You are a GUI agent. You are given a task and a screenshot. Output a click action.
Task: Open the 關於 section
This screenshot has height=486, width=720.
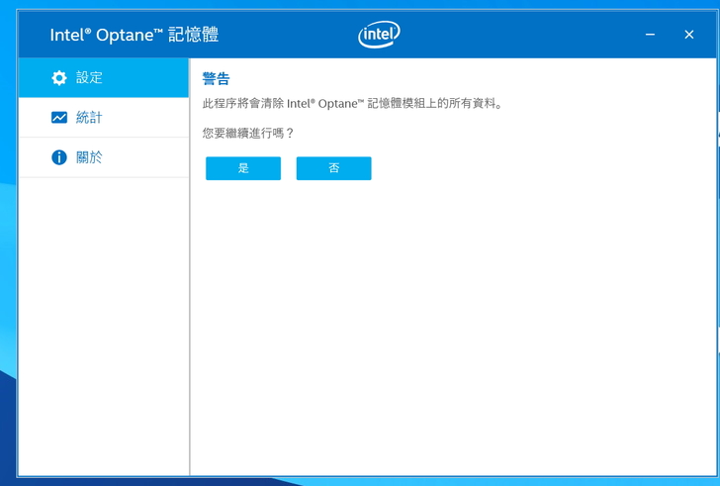tap(90, 157)
